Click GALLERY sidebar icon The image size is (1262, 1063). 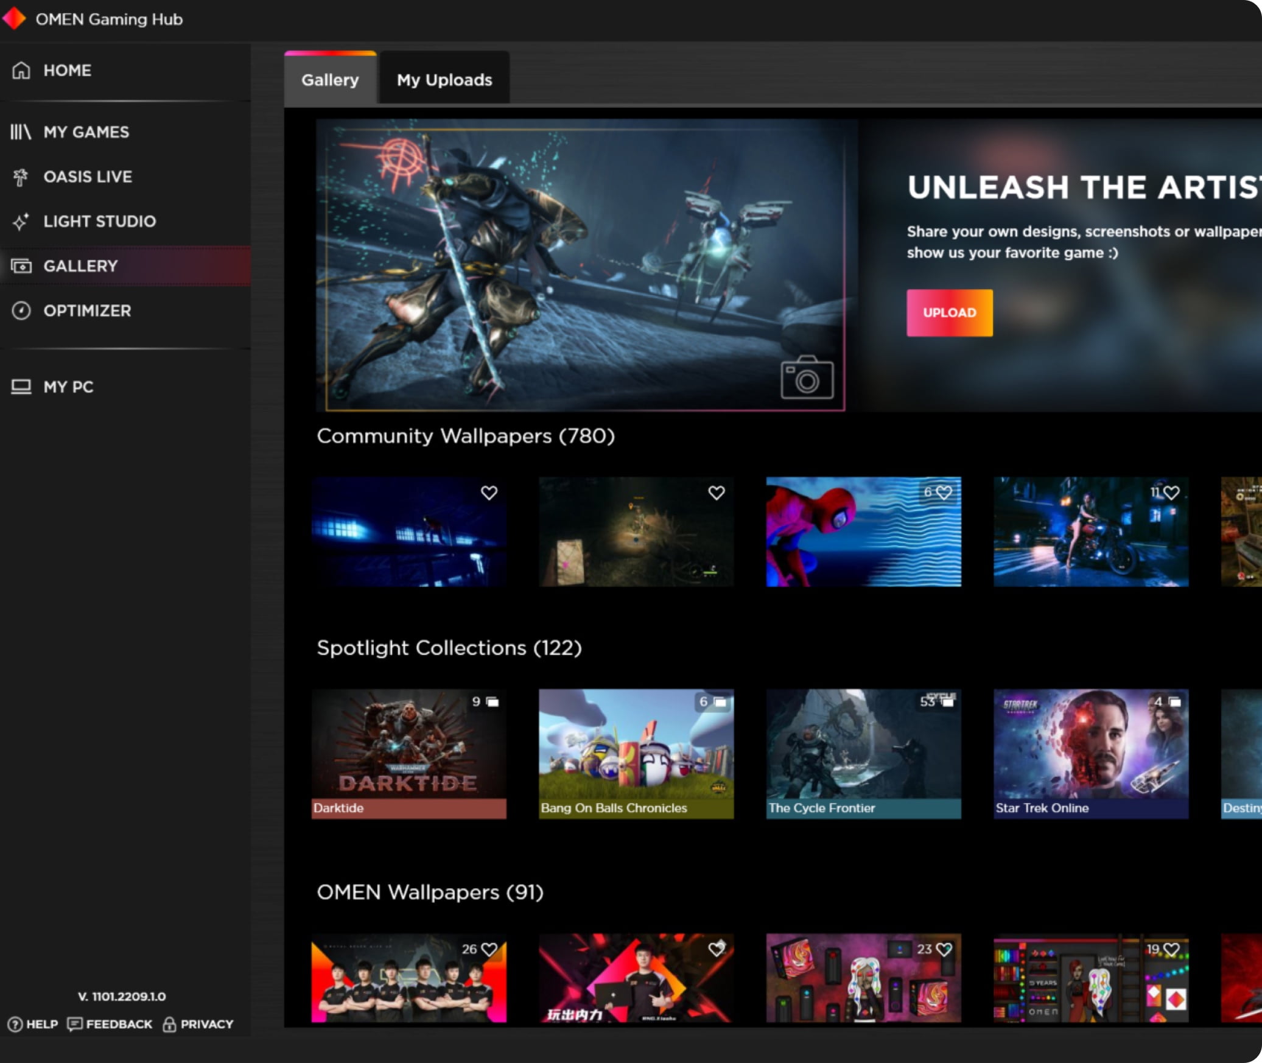(21, 265)
